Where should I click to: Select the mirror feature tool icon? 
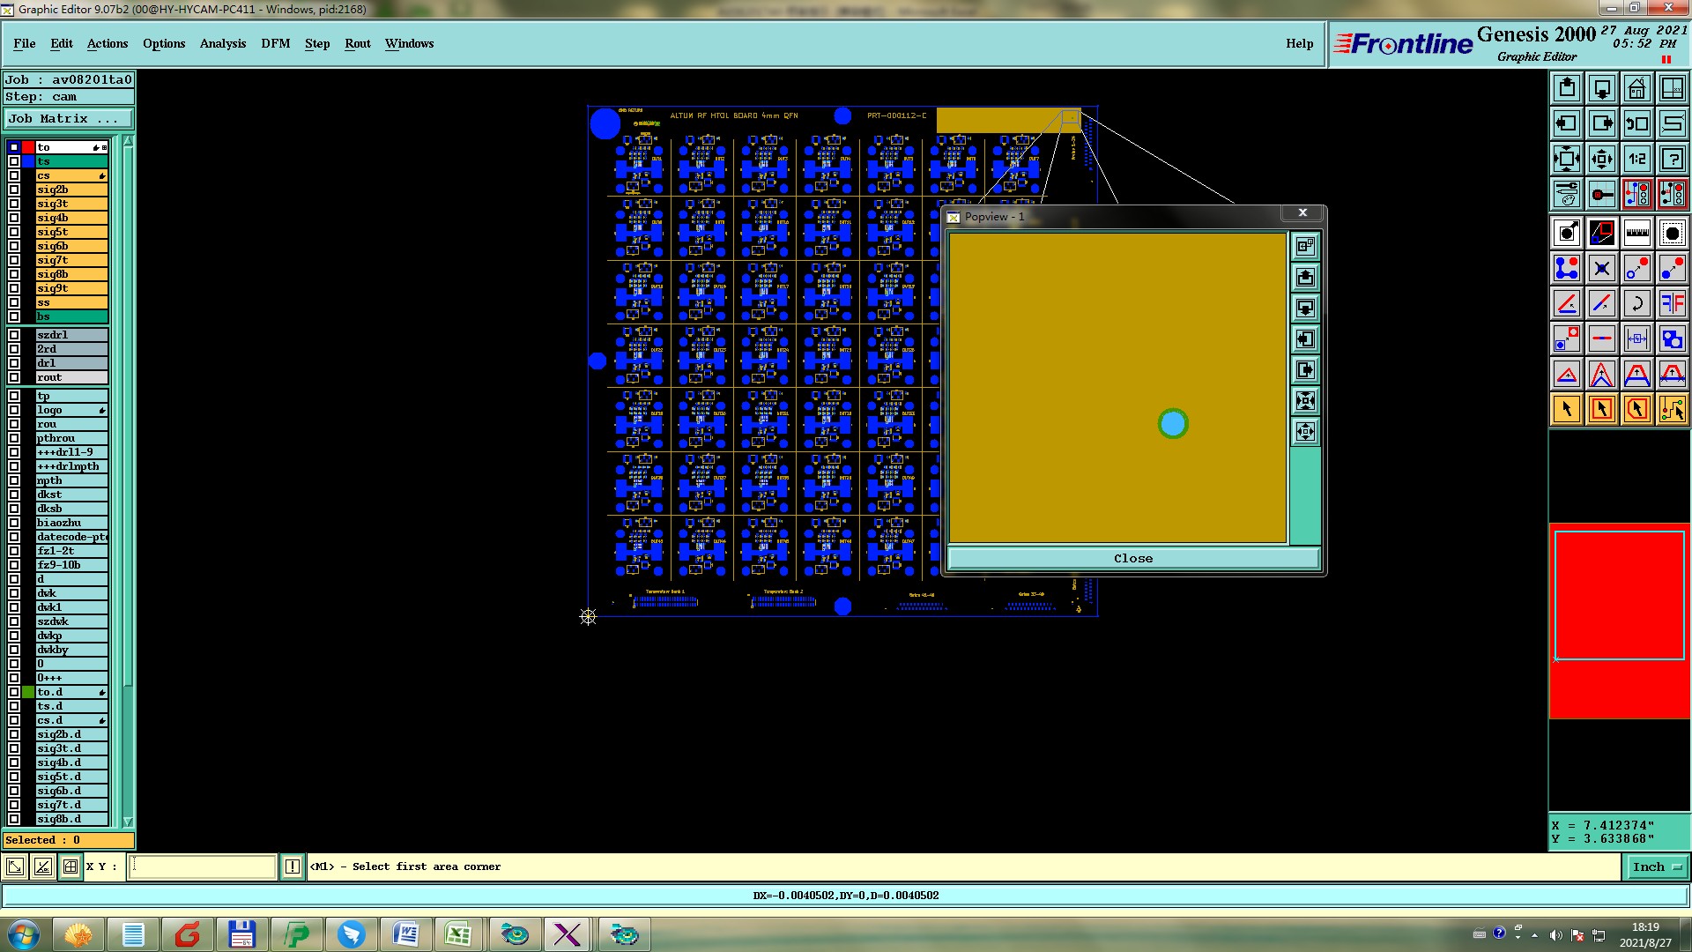coord(1672,303)
